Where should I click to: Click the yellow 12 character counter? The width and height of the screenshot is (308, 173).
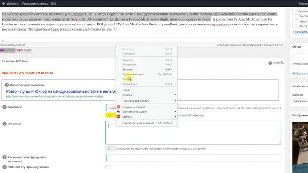(110, 115)
